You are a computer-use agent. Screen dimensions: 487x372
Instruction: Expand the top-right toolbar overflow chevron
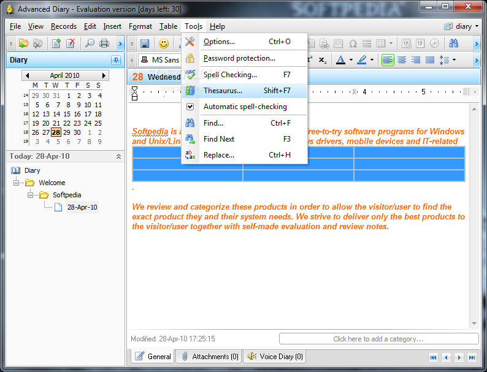pos(477,44)
